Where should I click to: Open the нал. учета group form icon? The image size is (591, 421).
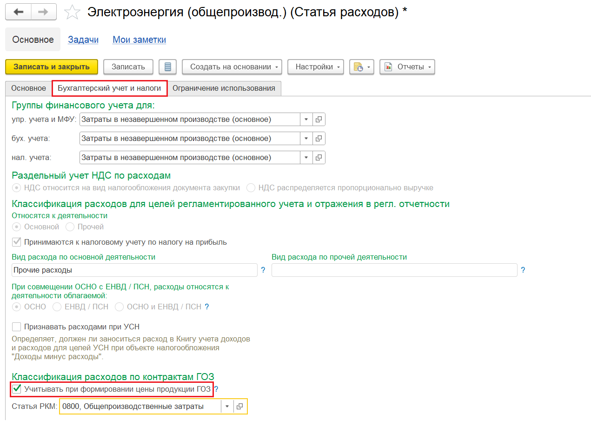(x=319, y=158)
